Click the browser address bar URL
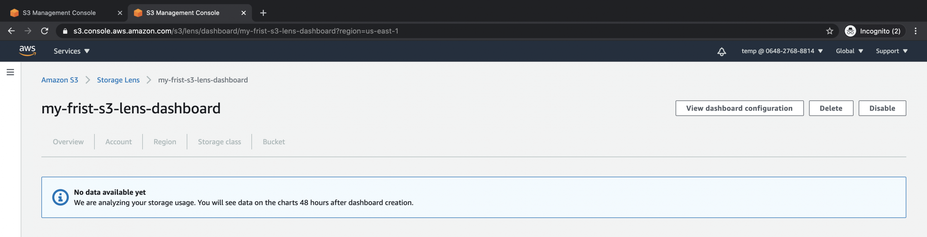The width and height of the screenshot is (927, 237). coord(236,31)
